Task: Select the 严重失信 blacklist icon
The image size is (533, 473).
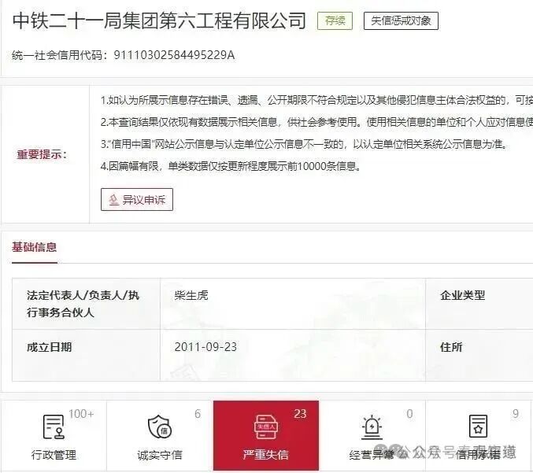Action: click(266, 427)
